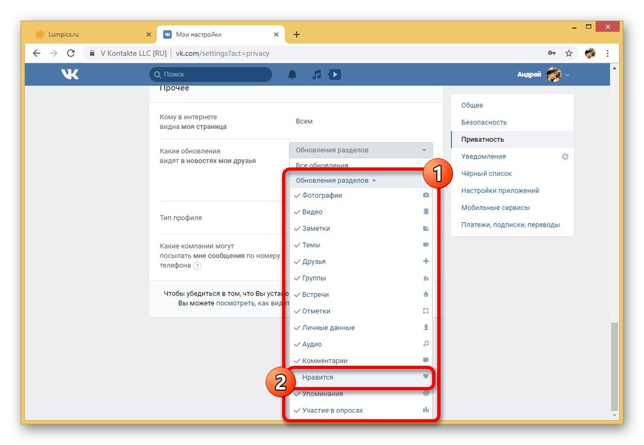The width and height of the screenshot is (644, 445).
Task: Bookmark this page with the star icon
Action: point(569,53)
